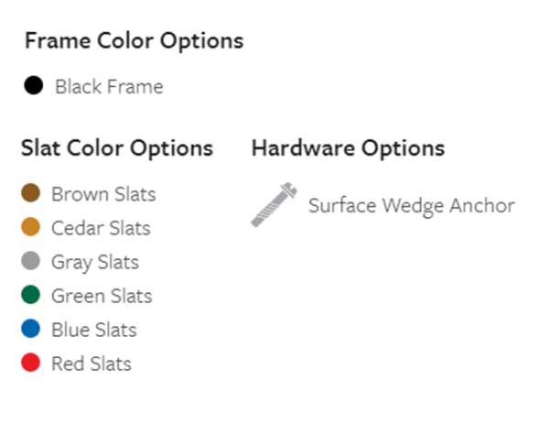Viewport: 549px width, 434px height.
Task: Click the Black Frame label
Action: 109,86
